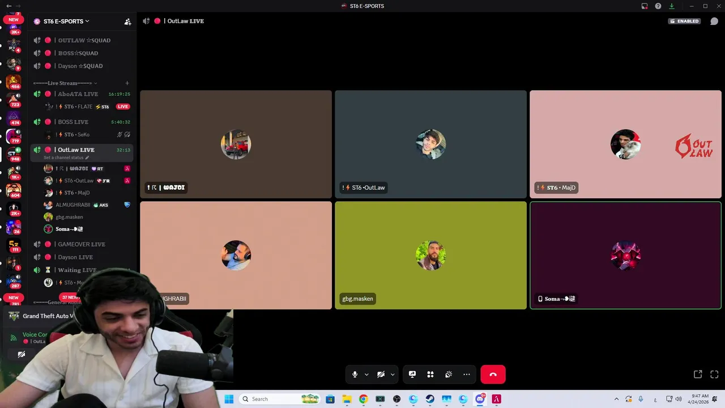This screenshot has width=725, height=408.
Task: Open the soundboard icon
Action: (449, 375)
